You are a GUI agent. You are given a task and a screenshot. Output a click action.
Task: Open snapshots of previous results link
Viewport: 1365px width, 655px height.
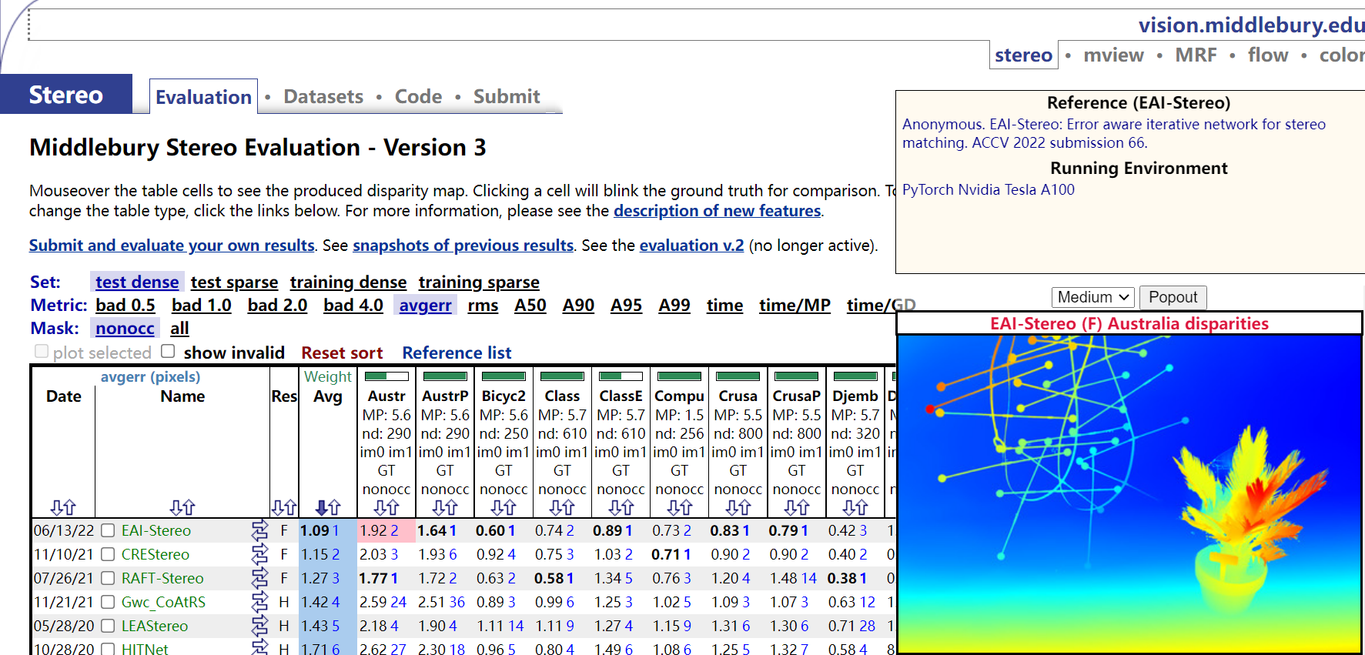point(463,246)
